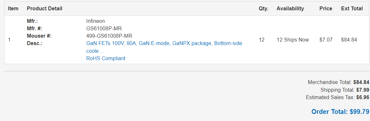Click the Availability column header
This screenshot has width=370, height=121.
point(290,8)
